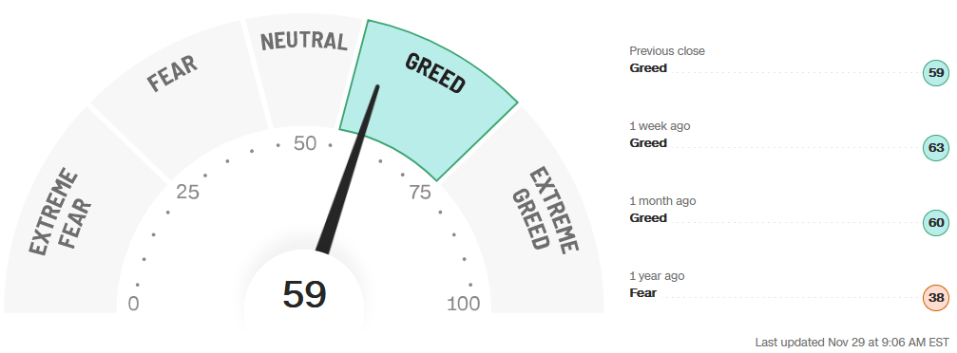Click the 50 mark on gauge scale
The height and width of the screenshot is (353, 957).
click(305, 144)
